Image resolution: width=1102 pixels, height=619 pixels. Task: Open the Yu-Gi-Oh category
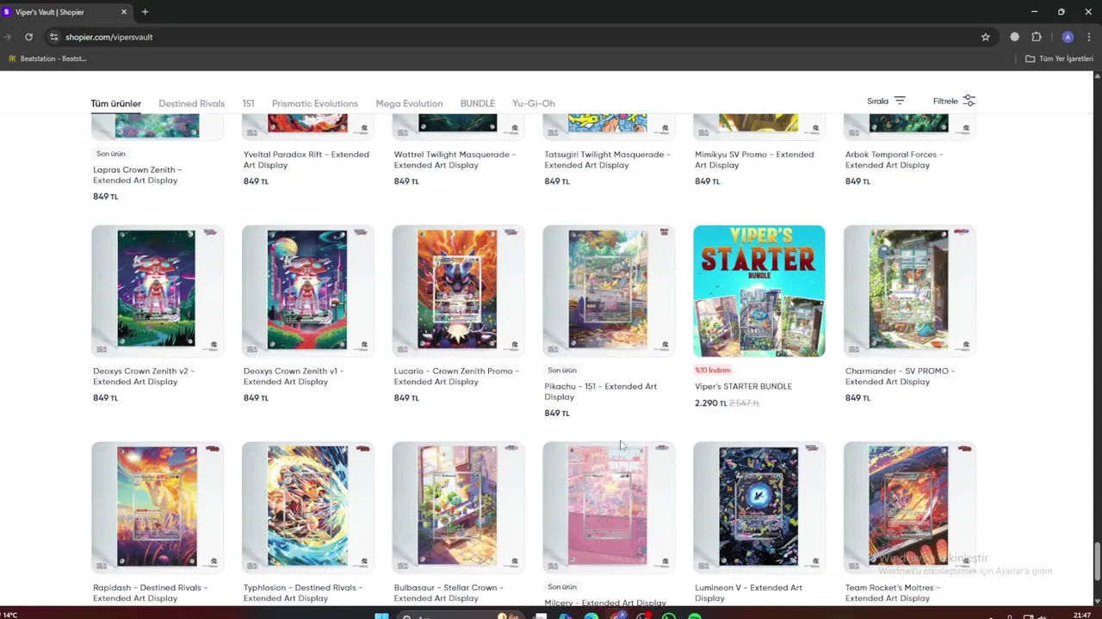pyautogui.click(x=534, y=103)
